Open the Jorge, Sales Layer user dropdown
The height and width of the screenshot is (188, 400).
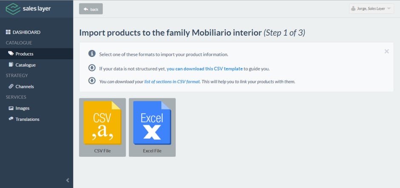(x=371, y=9)
